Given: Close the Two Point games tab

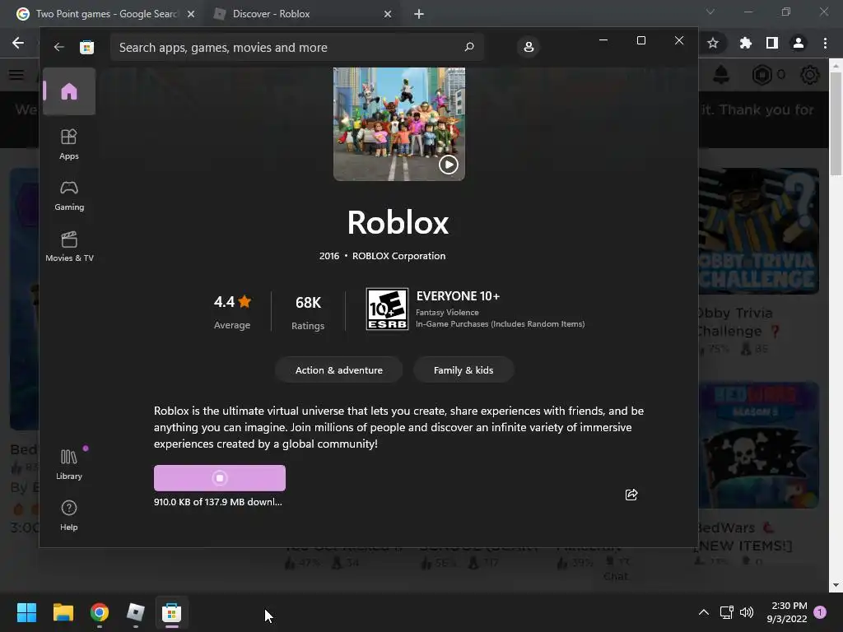Looking at the screenshot, I should [x=191, y=14].
